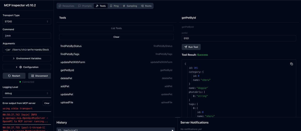Click the Resources tab icon
The width and height of the screenshot is (301, 131).
pyautogui.click(x=60, y=6)
